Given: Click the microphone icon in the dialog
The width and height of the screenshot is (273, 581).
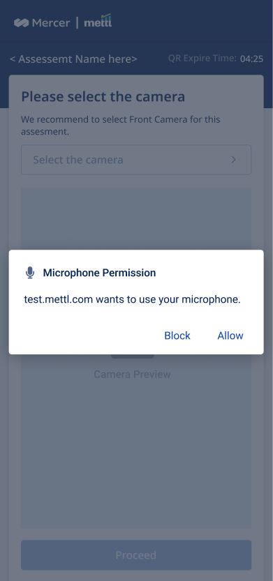Looking at the screenshot, I should point(30,273).
